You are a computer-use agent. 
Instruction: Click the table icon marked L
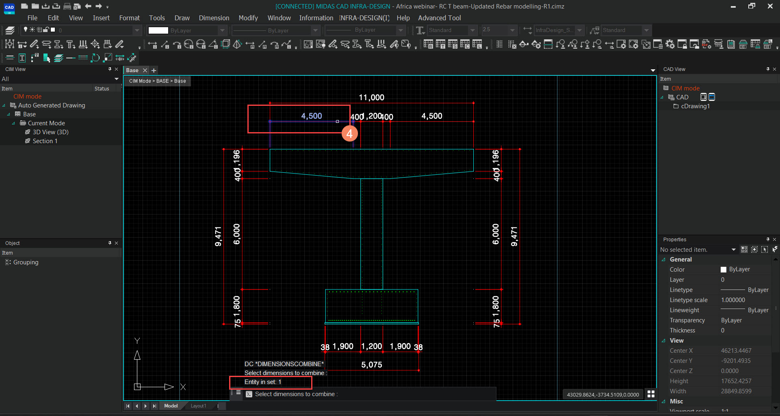[x=477, y=44]
